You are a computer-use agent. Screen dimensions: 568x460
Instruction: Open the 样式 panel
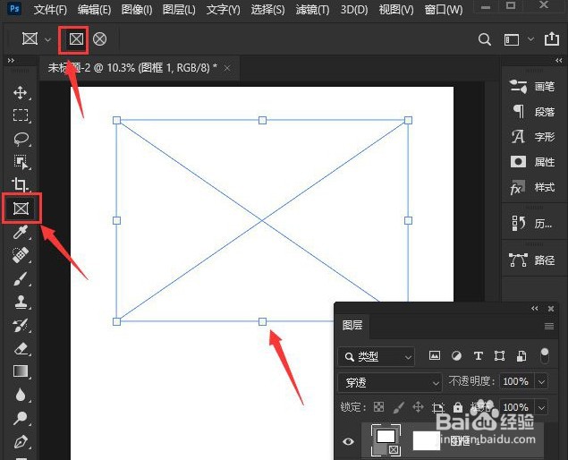pyautogui.click(x=532, y=187)
